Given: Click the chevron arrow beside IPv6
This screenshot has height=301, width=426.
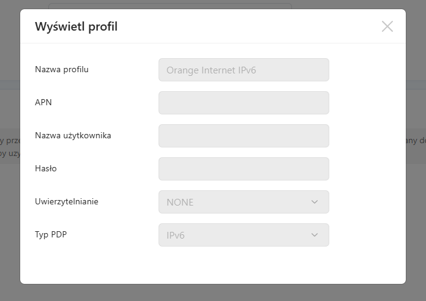Looking at the screenshot, I should click(x=315, y=235).
